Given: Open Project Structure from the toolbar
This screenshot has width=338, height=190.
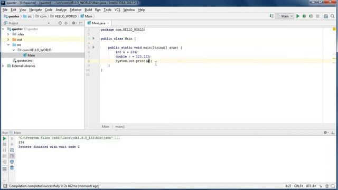Looking at the screenshot, I should coord(326,16).
